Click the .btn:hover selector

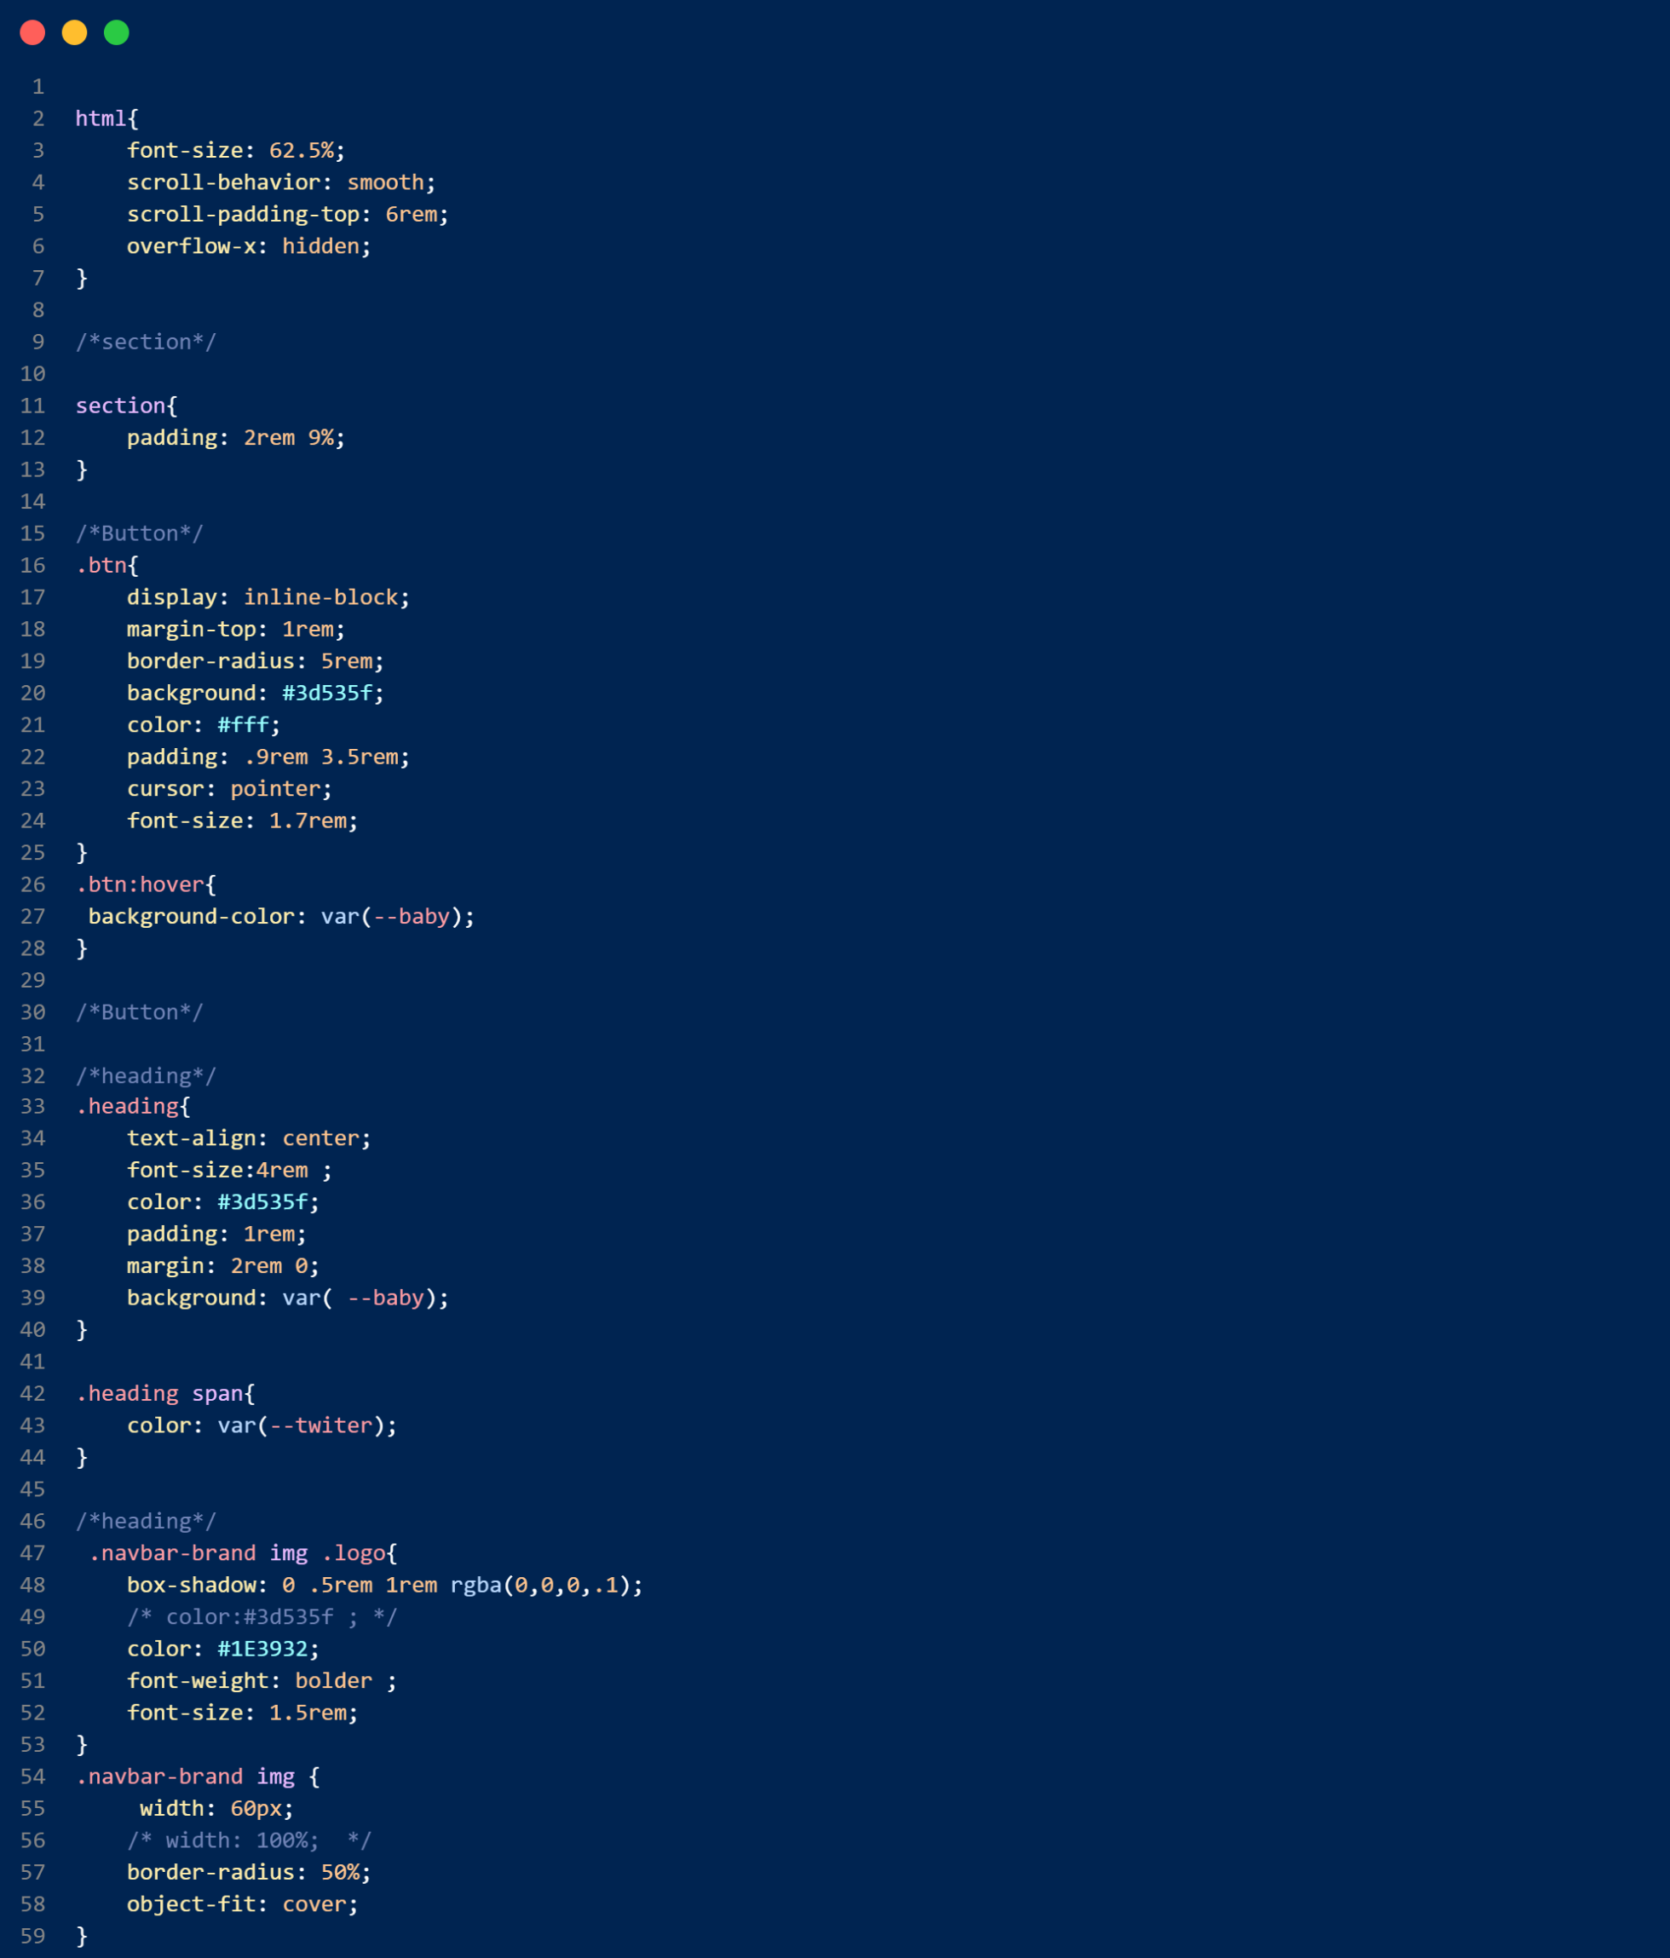[140, 885]
